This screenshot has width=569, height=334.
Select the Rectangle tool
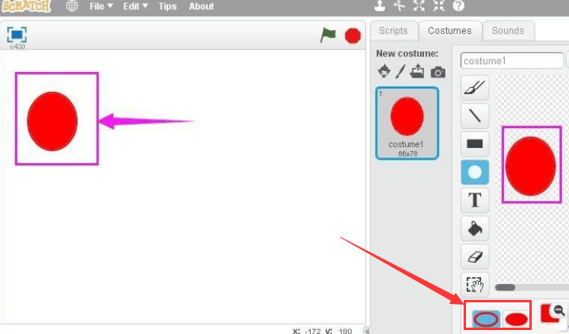[475, 144]
